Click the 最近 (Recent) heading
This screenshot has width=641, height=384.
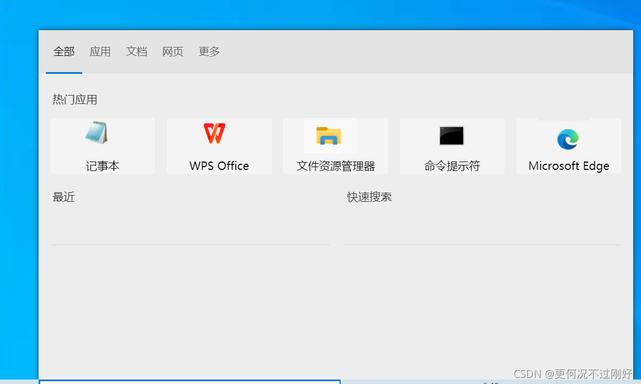click(64, 197)
